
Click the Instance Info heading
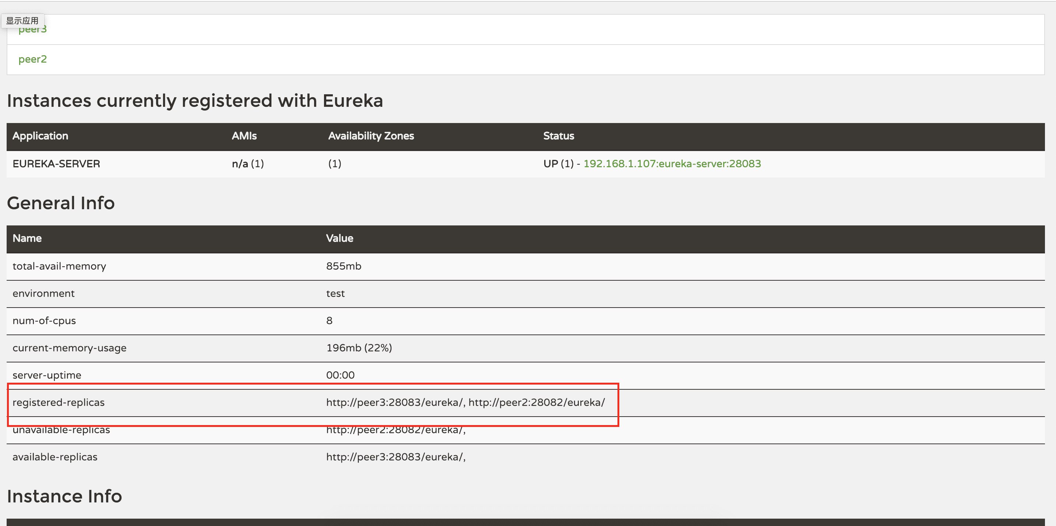coord(64,496)
